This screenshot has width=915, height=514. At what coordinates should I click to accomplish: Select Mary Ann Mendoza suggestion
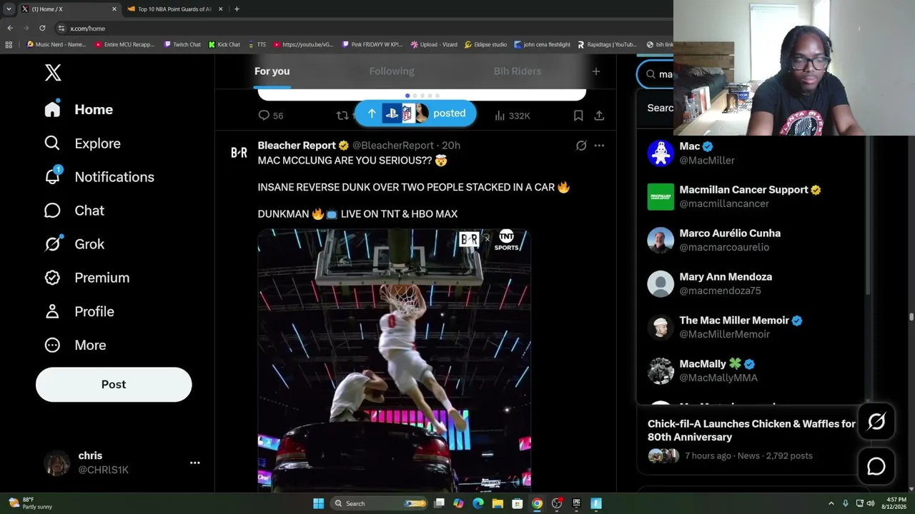751,284
